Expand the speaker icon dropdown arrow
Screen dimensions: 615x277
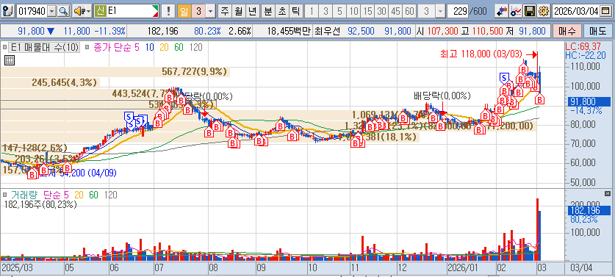[88, 11]
